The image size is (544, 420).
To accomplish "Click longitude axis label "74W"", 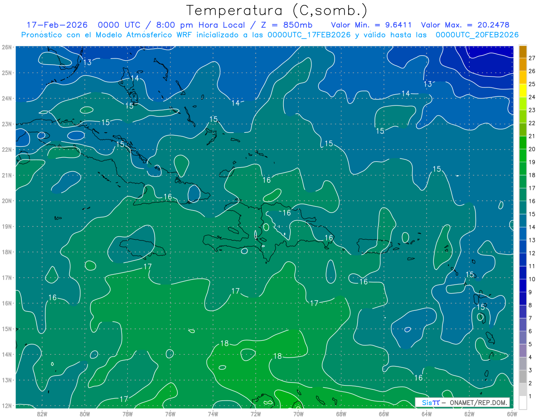I will [213, 414].
